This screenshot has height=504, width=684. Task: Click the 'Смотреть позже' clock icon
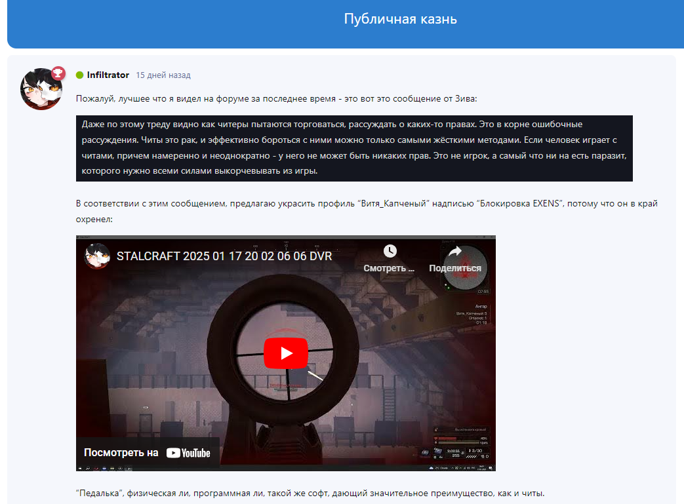tap(390, 251)
